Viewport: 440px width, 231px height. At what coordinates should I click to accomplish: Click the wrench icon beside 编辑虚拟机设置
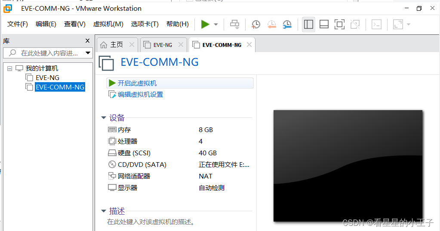click(x=112, y=95)
